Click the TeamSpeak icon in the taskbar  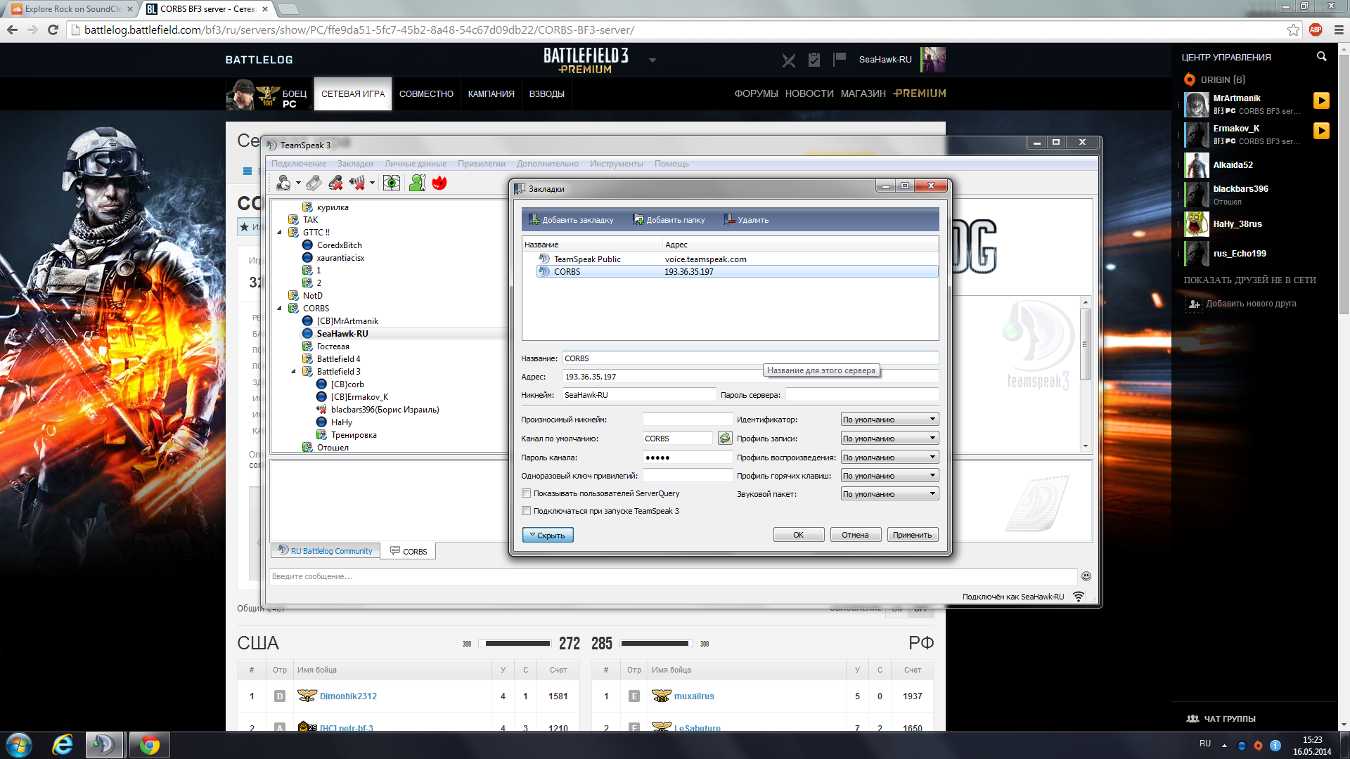tap(105, 745)
